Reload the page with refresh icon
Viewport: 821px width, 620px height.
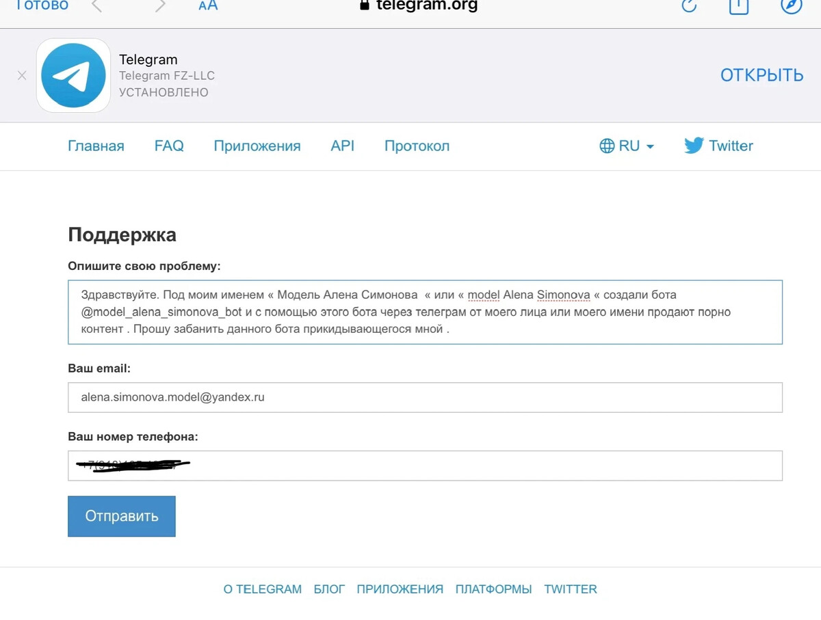(x=689, y=5)
